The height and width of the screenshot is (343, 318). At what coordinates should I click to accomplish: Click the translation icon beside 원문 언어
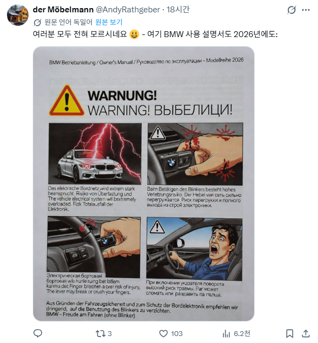[x=38, y=23]
